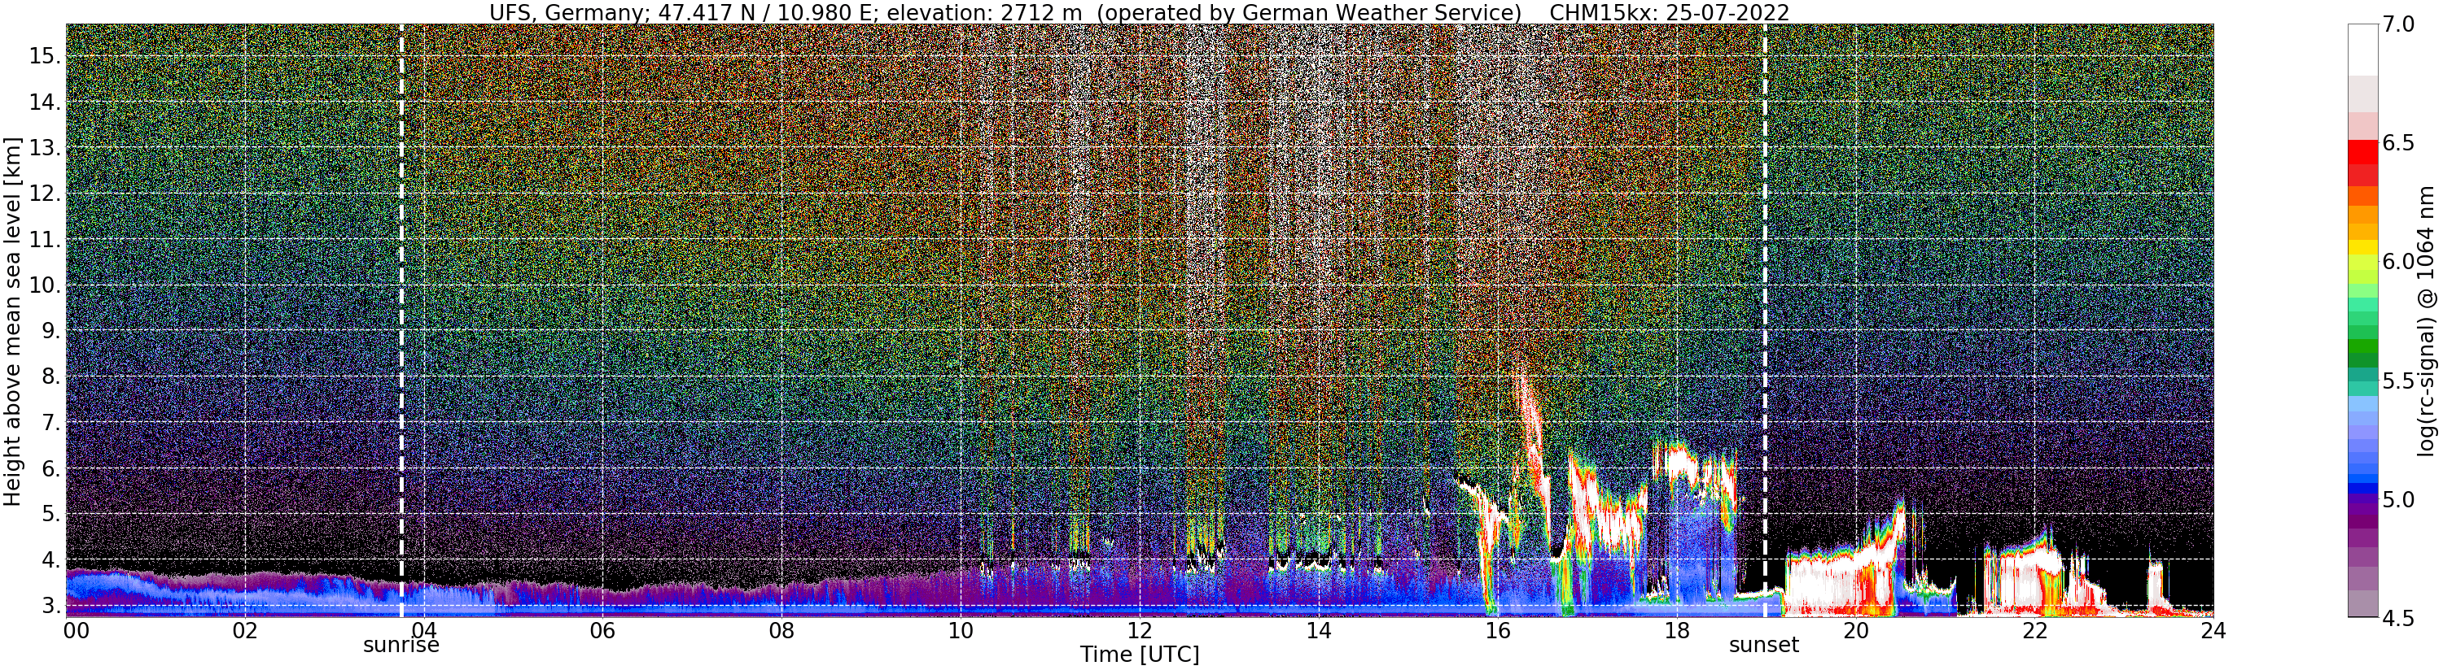2443x670 pixels.
Task: Click the x-axis tick label '04'
Action: tap(424, 631)
